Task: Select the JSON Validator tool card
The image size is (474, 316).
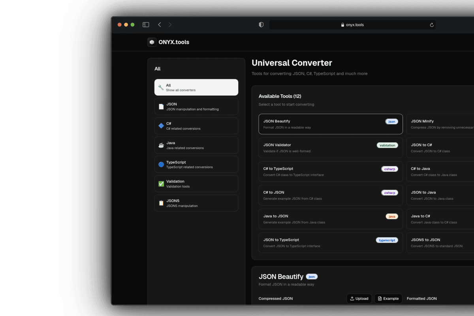Action: pos(330,148)
